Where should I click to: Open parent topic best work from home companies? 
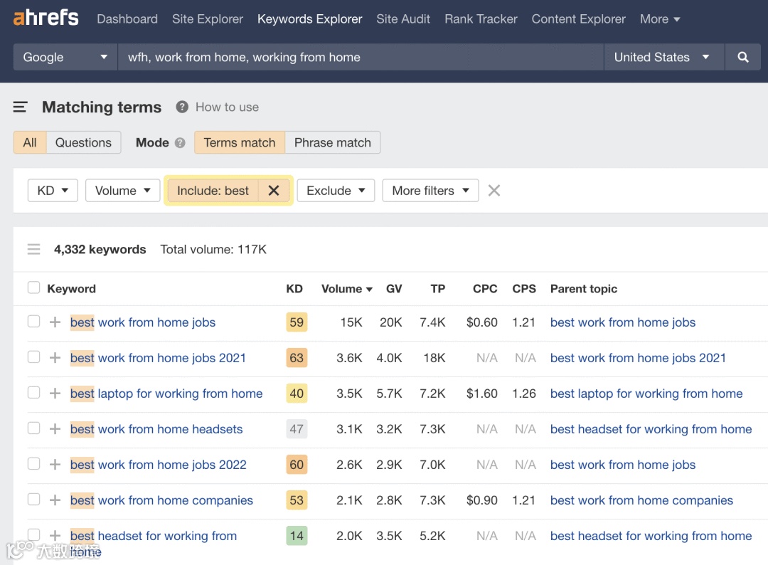[x=641, y=500]
